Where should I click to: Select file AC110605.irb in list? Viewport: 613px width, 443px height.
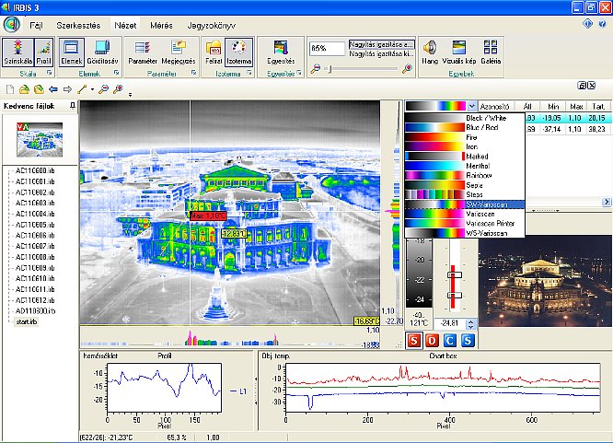[35, 225]
